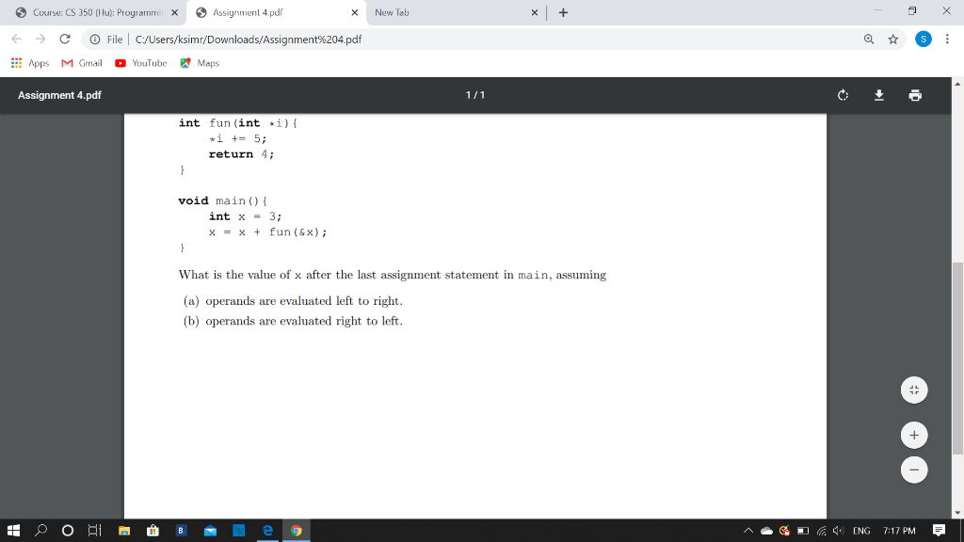Click the fit-to-page control in the PDF viewer
Screen dimensions: 964x542
coord(913,390)
